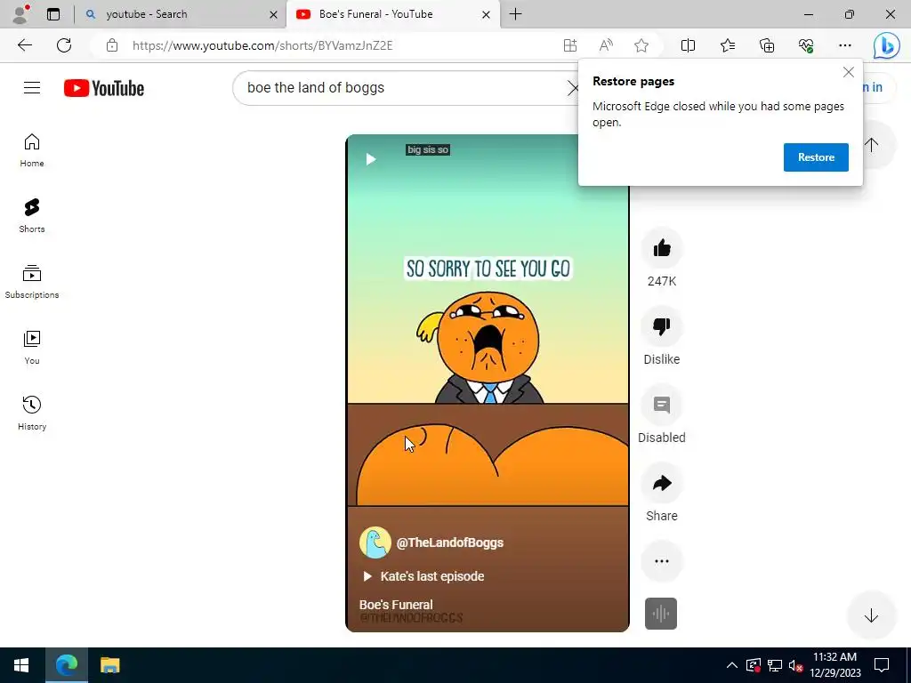Switch to youtube - Search tab
The height and width of the screenshot is (683, 911).
(178, 14)
